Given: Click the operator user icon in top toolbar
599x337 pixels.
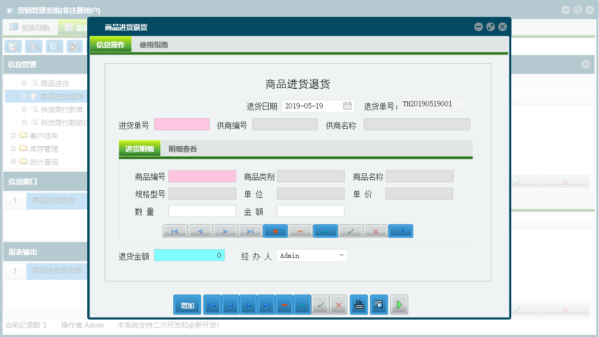Looking at the screenshot, I should click(x=75, y=46).
